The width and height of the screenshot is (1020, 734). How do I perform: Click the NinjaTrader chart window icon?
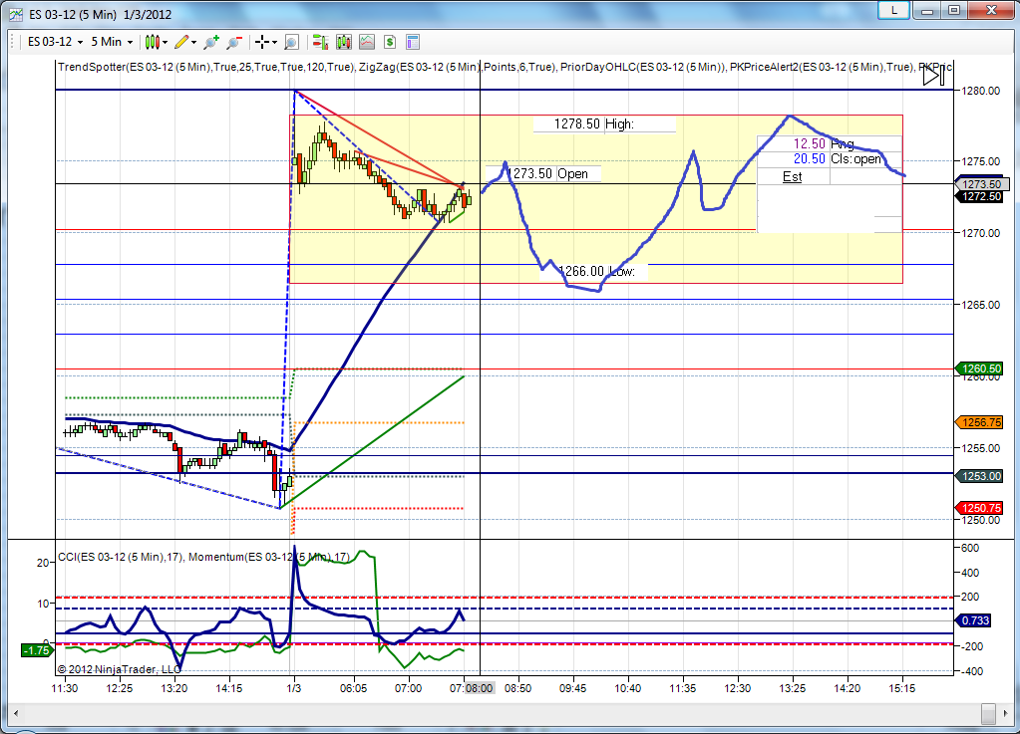pos(16,14)
